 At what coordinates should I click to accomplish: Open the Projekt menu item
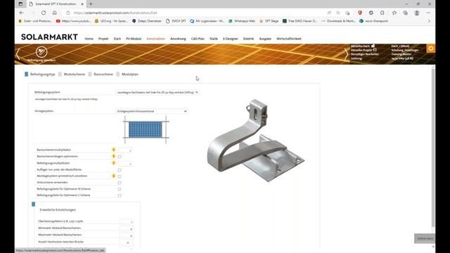[x=103, y=39]
